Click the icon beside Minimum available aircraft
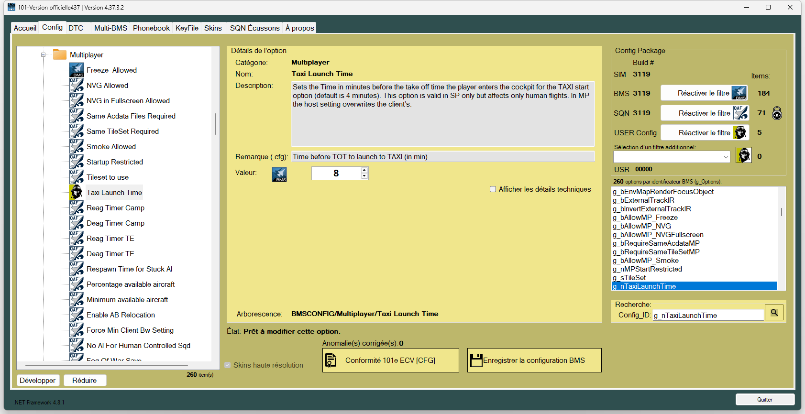This screenshot has height=414, width=805. pyautogui.click(x=77, y=300)
